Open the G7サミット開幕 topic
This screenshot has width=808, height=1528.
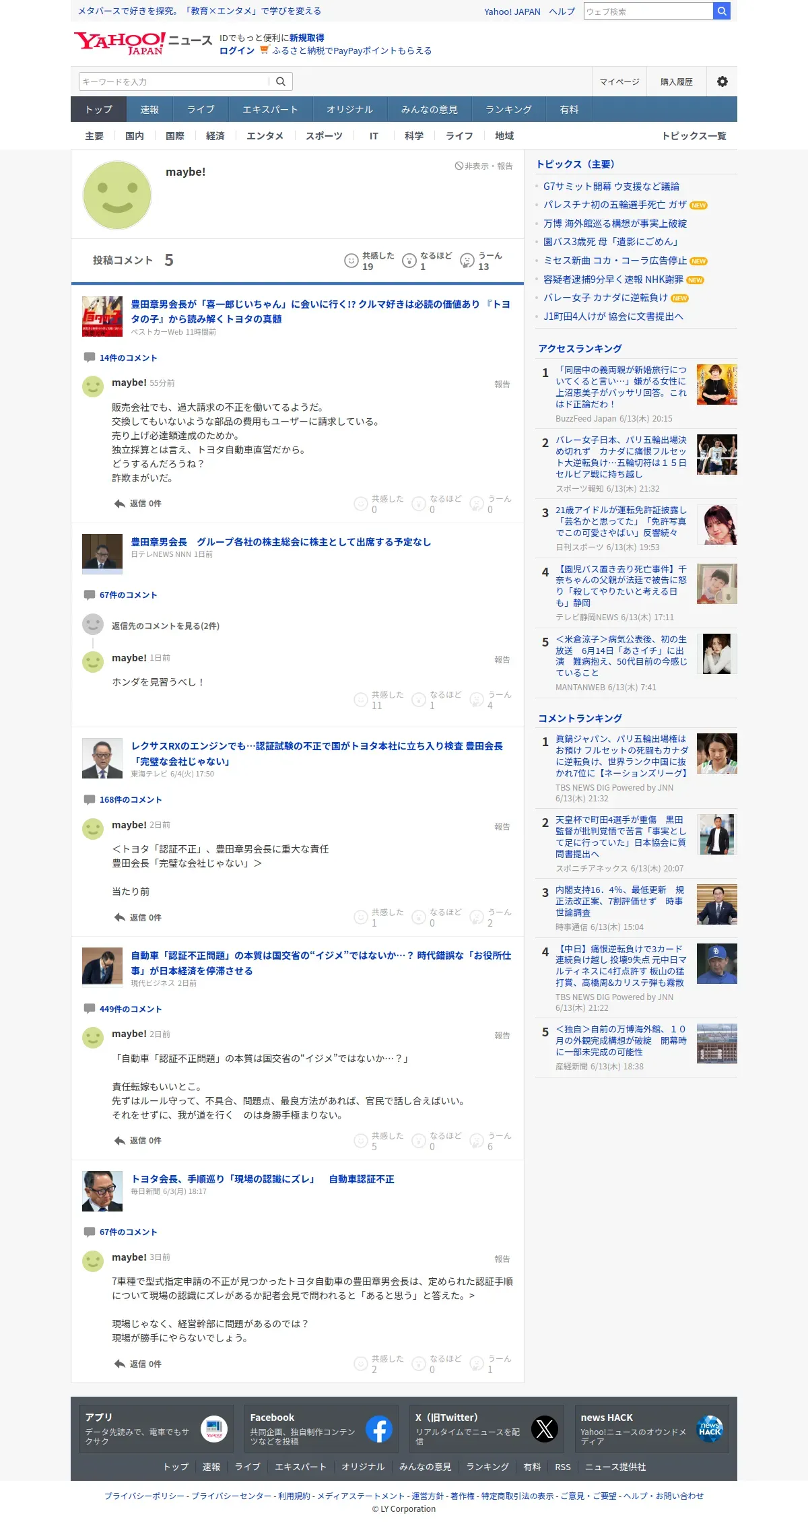pos(611,187)
